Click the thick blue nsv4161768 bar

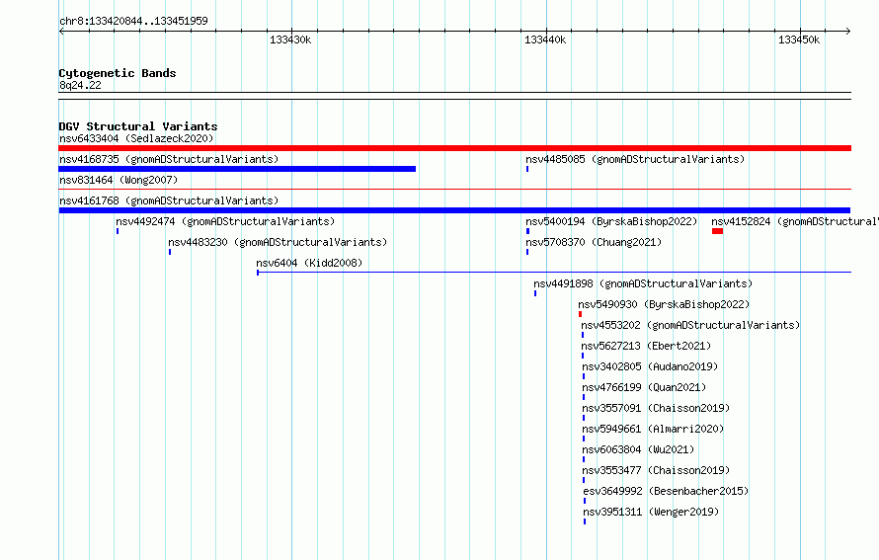click(x=454, y=210)
